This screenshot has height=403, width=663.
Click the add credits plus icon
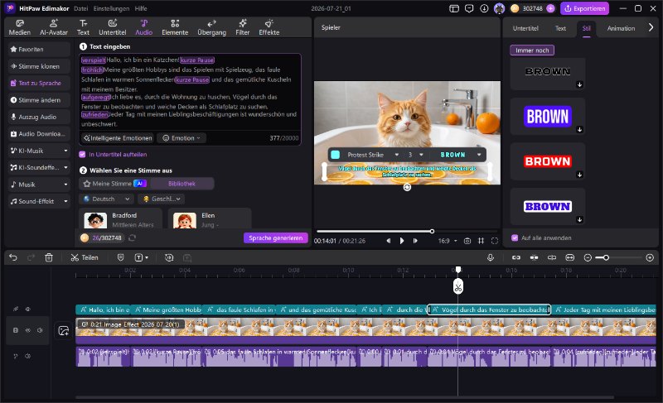pyautogui.click(x=550, y=8)
